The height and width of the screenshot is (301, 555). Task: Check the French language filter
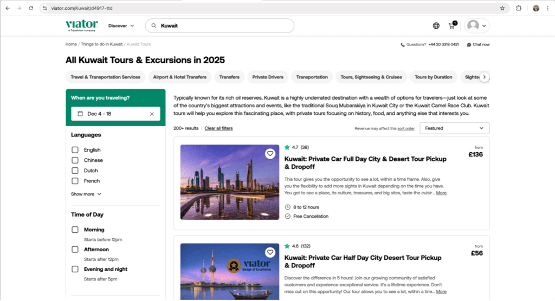pos(75,181)
